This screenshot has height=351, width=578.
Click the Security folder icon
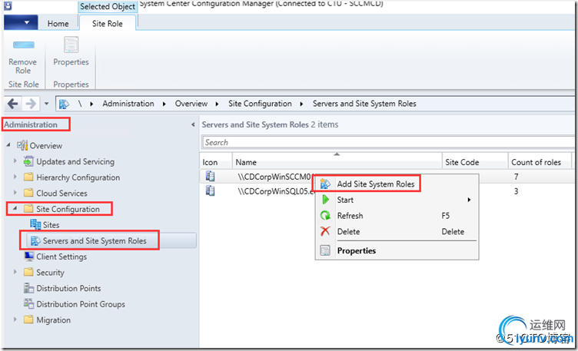[x=28, y=272]
